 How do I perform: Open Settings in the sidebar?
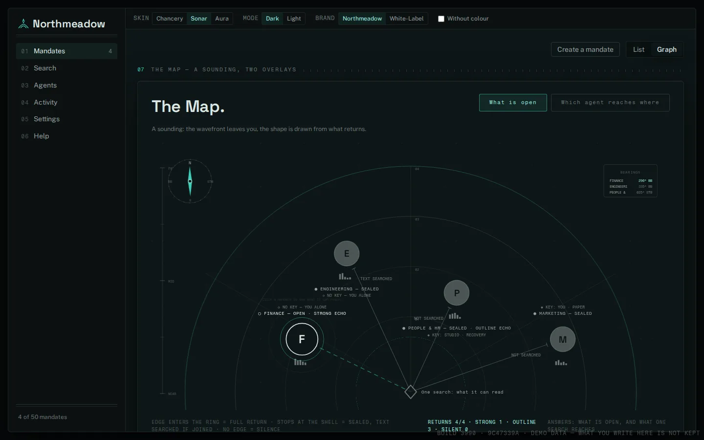[x=66, y=119]
